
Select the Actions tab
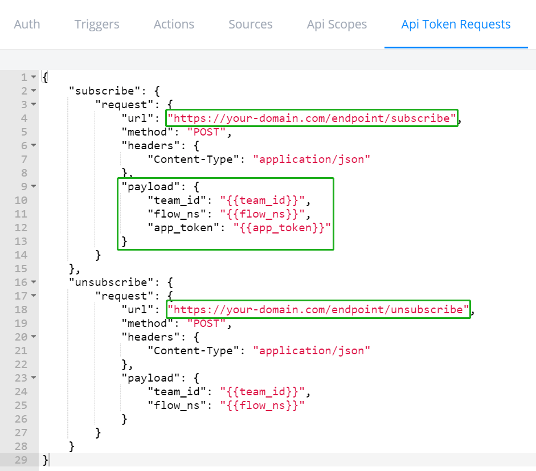[x=174, y=24]
